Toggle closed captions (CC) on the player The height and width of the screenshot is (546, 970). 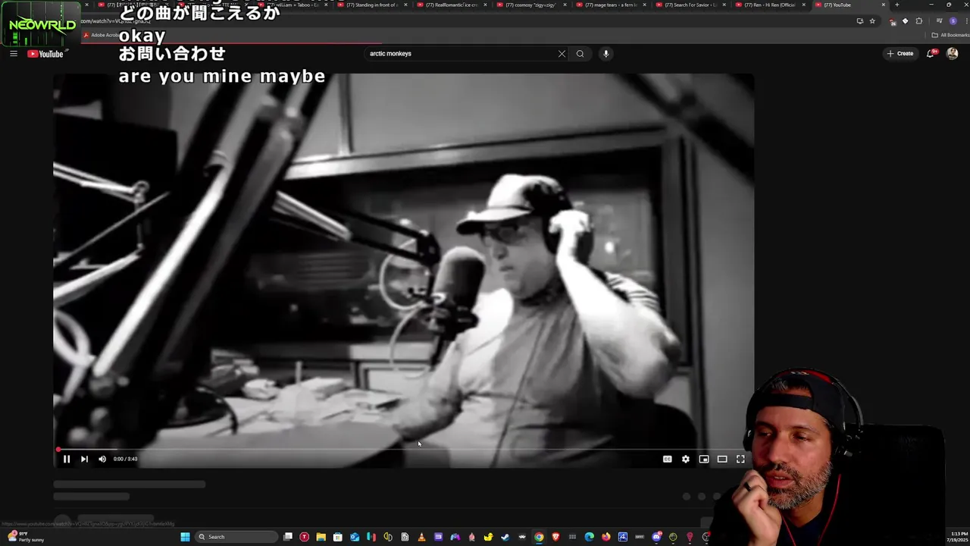(667, 459)
